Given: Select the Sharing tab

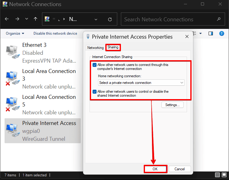Looking at the screenshot, I should tap(113, 47).
